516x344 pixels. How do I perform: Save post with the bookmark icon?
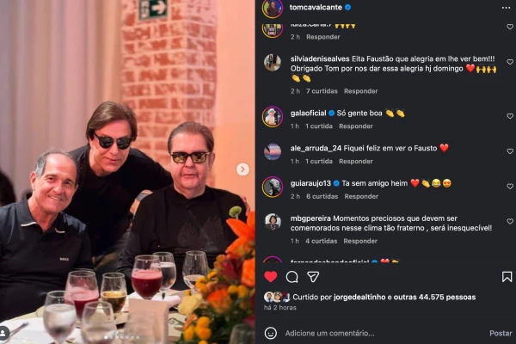click(507, 277)
